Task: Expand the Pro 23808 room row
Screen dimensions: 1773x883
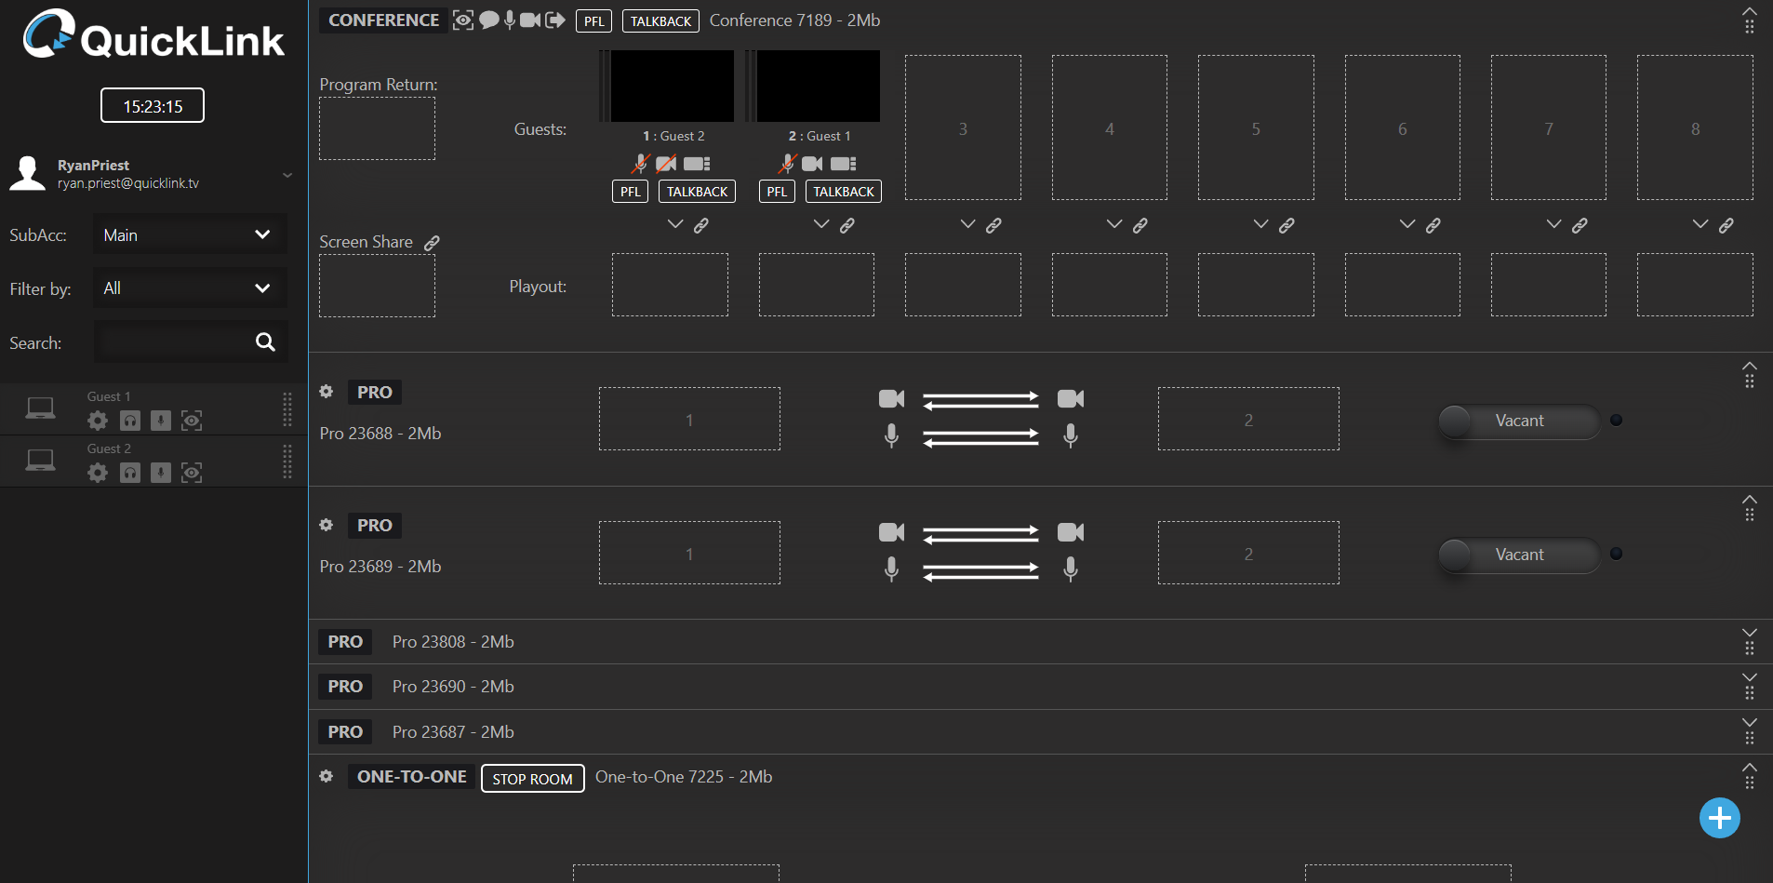Action: click(x=1749, y=633)
